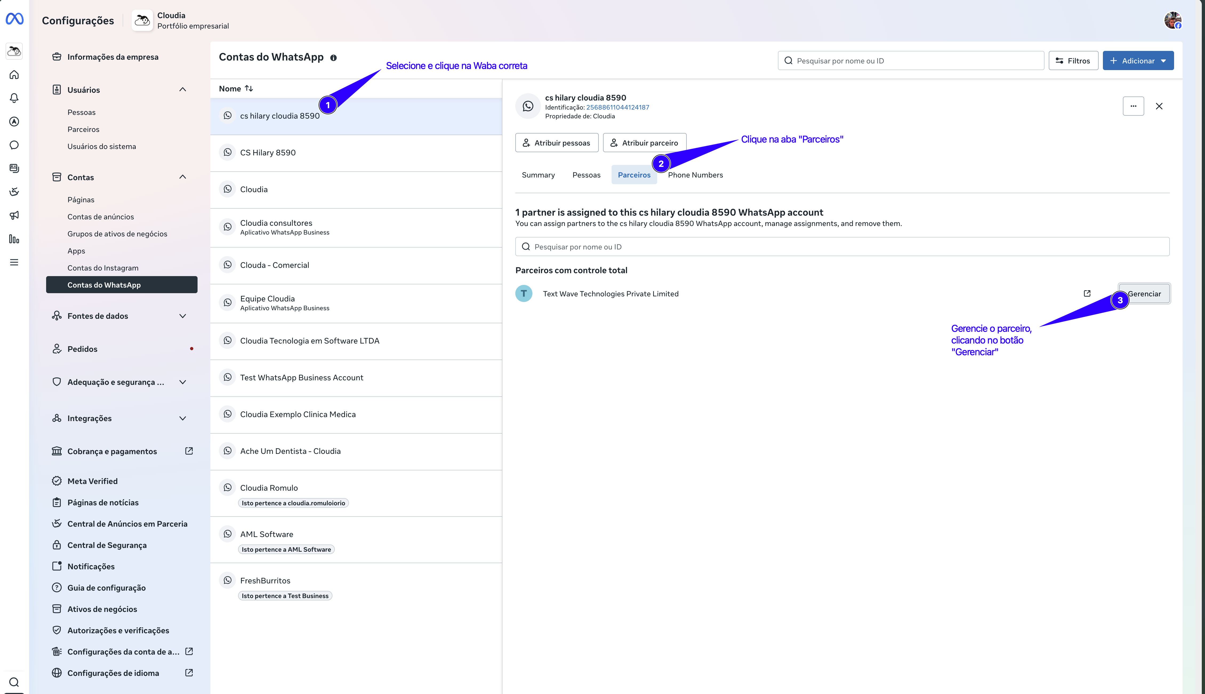Focus the top Pesquisar por nome ou ID field
Image resolution: width=1205 pixels, height=694 pixels.
click(911, 60)
